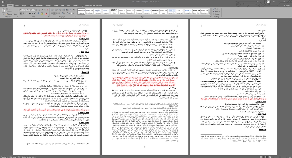Switch to the References tab
The width and height of the screenshot is (292, 158).
(39, 5)
